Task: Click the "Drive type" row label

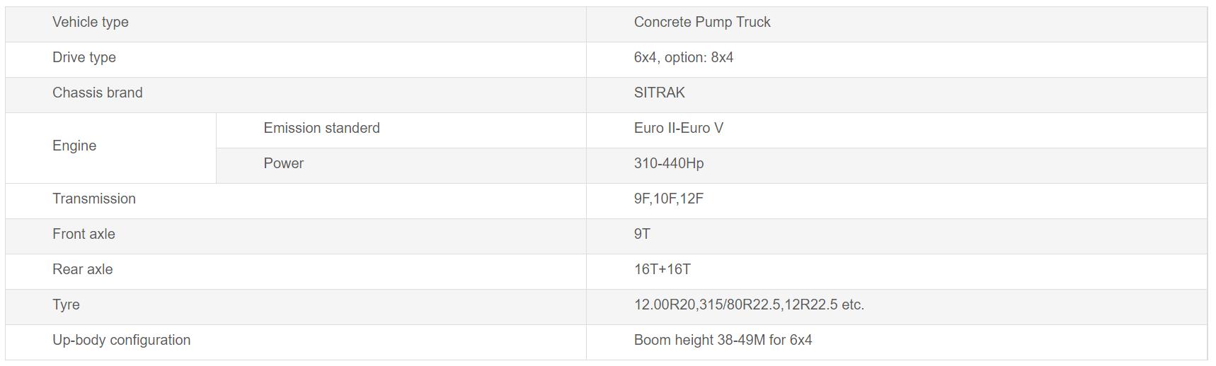Action: pyautogui.click(x=84, y=57)
